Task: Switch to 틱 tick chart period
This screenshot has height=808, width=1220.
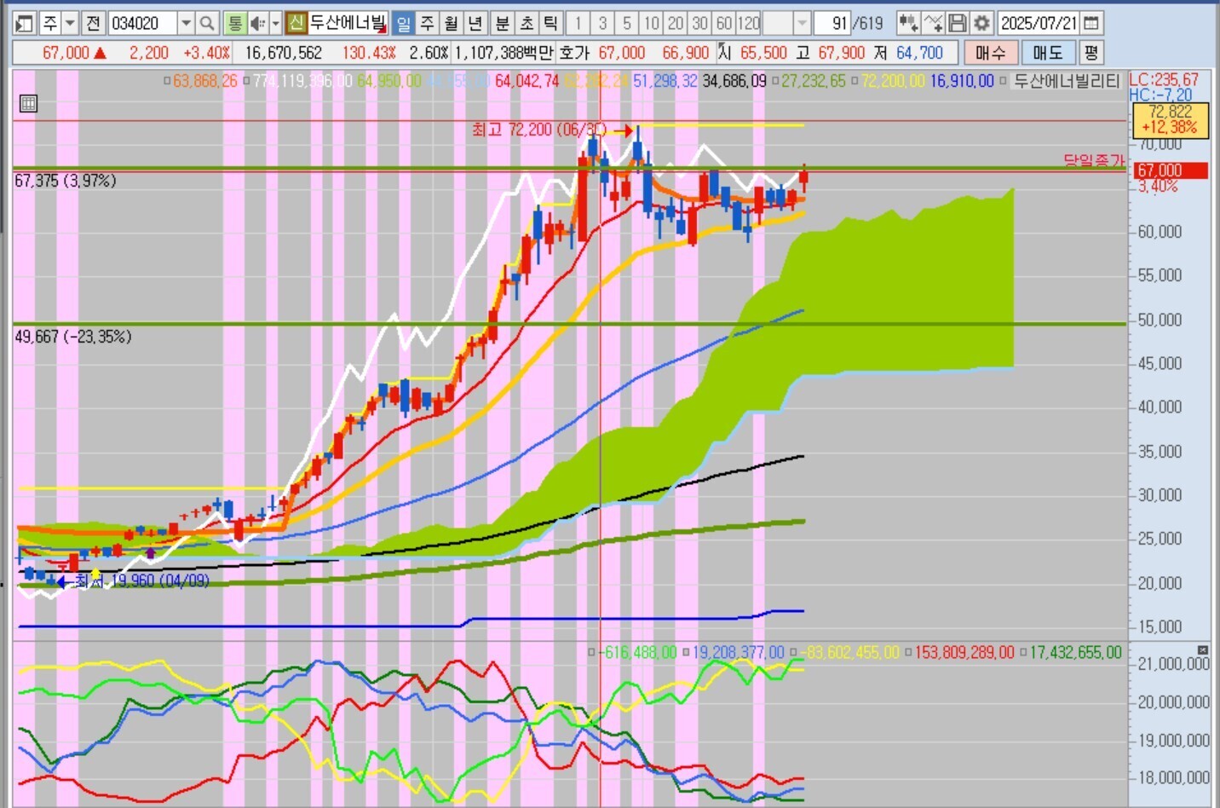Action: click(x=550, y=23)
